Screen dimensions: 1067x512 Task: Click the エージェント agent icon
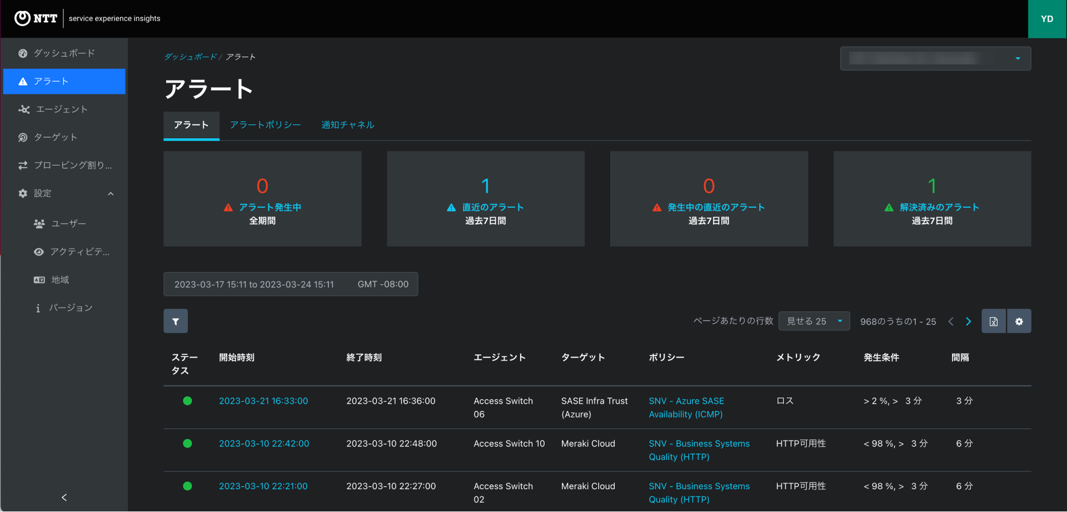coord(24,109)
